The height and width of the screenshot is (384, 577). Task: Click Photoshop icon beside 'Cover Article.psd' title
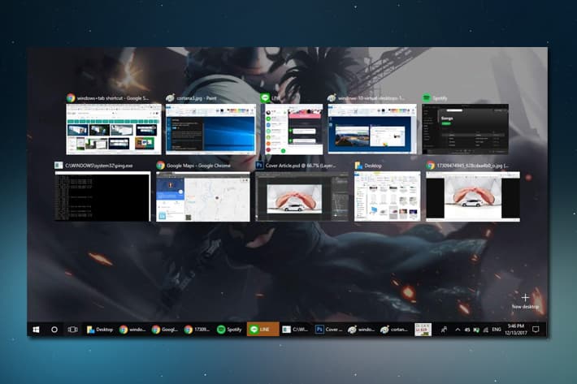pos(259,166)
